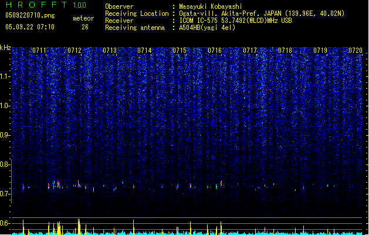
Task: Click the 1.0 kHz axis label
Action: pos(5,106)
